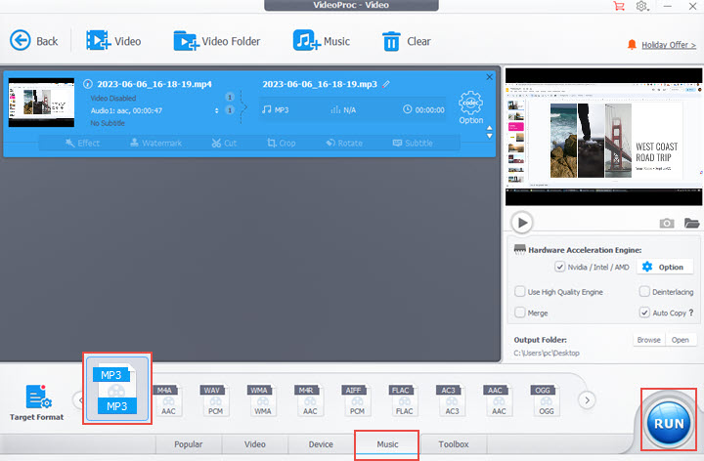Open output folder icon under preview

[x=692, y=223]
